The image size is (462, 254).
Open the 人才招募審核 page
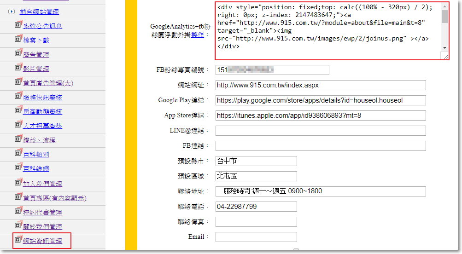(42, 126)
